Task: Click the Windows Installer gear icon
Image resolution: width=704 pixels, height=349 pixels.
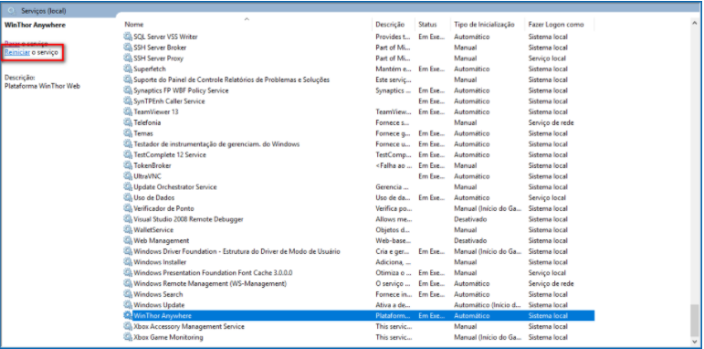Action: [128, 262]
